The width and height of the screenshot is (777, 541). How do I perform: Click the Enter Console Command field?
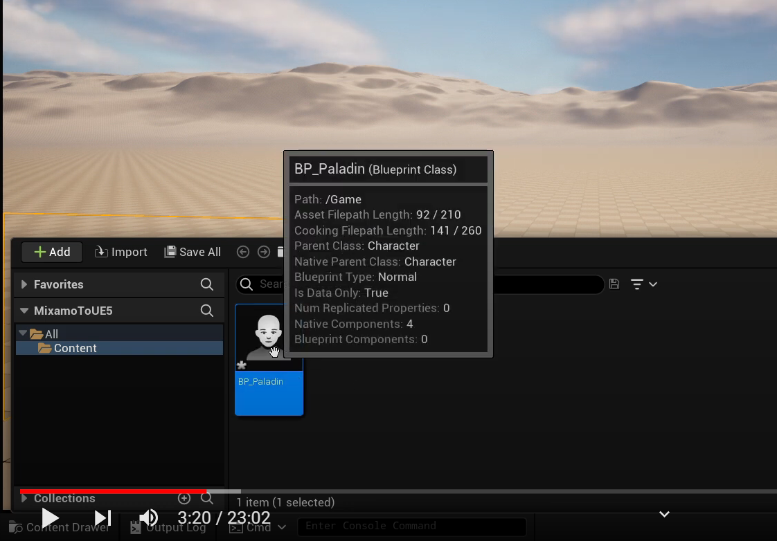(412, 526)
